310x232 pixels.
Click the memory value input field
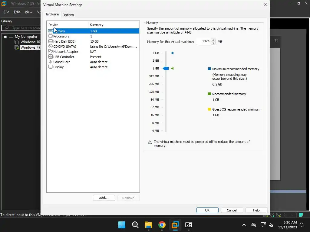pos(203,41)
